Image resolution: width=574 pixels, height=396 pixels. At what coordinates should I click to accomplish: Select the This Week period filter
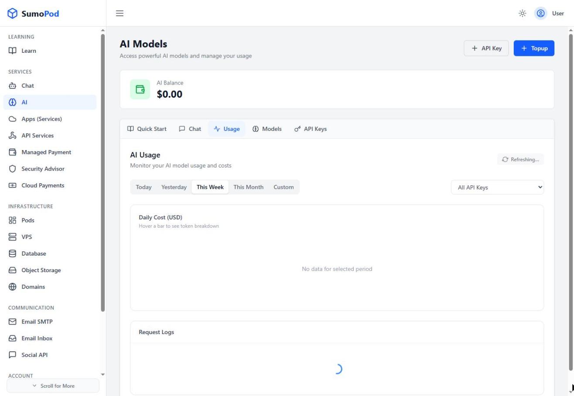pyautogui.click(x=210, y=187)
